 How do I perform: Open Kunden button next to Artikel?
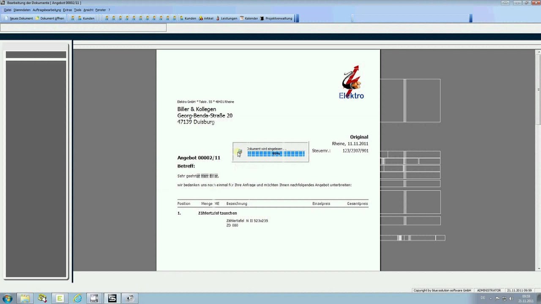[x=187, y=19]
